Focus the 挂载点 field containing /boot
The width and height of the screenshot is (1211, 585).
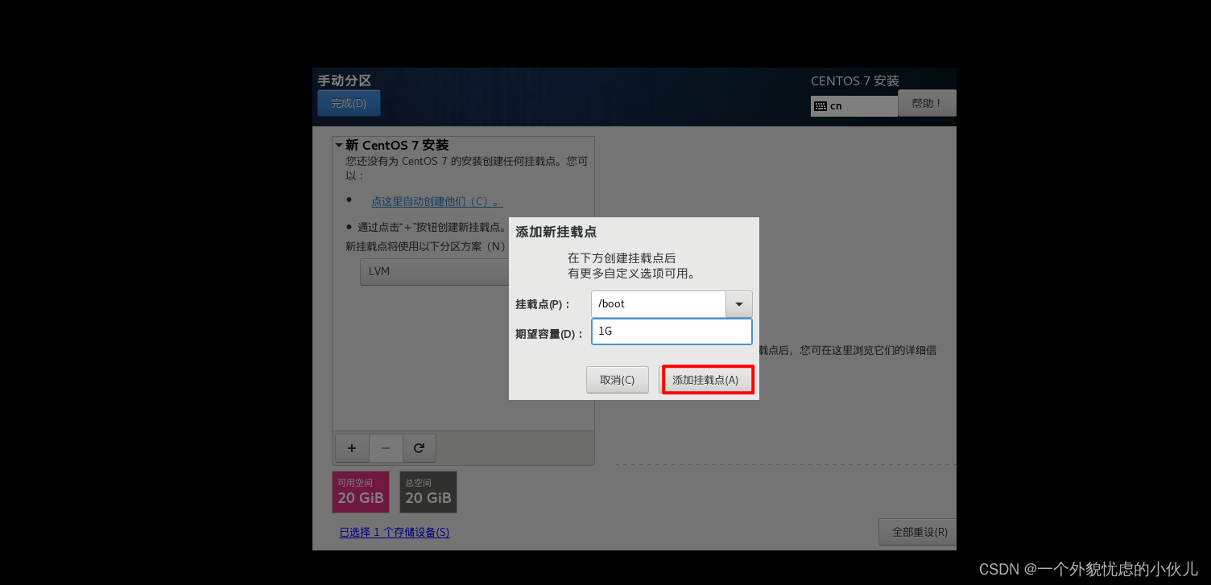coord(659,304)
